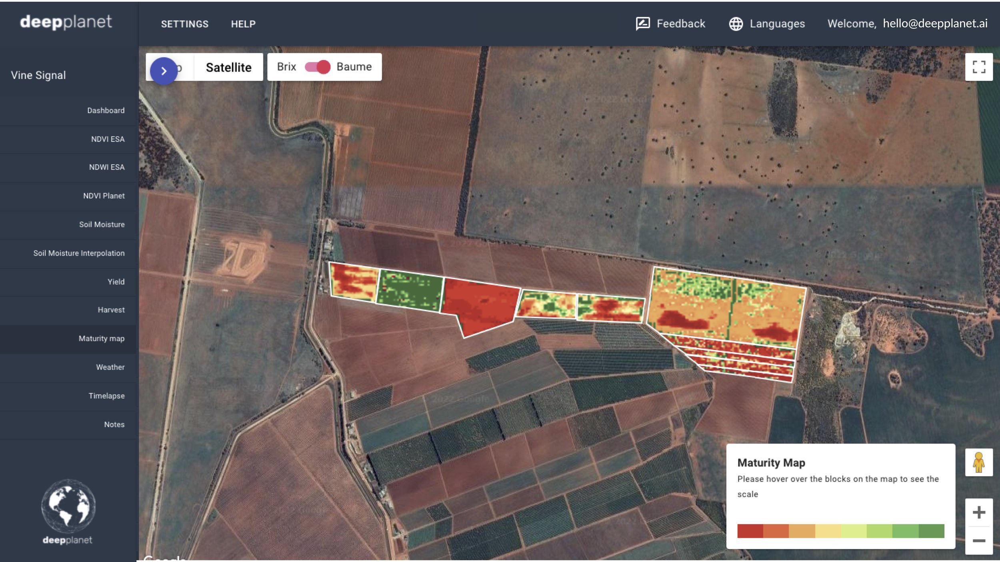The image size is (1000, 562).
Task: Open the Timelapse view
Action: (x=106, y=395)
